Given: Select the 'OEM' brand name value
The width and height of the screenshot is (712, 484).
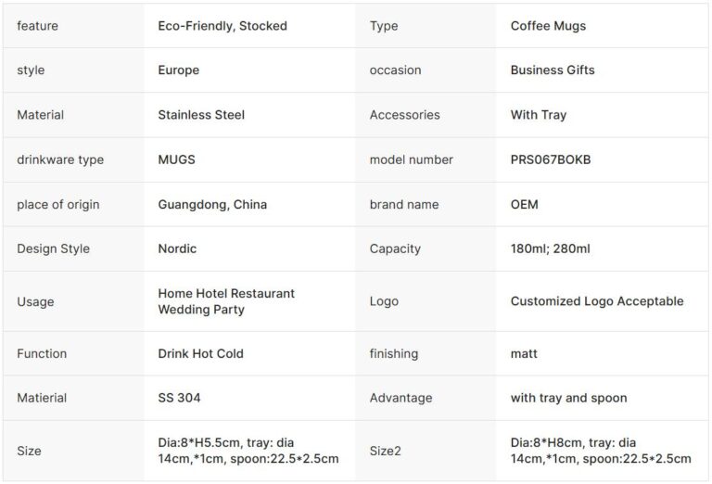Looking at the screenshot, I should point(524,204).
